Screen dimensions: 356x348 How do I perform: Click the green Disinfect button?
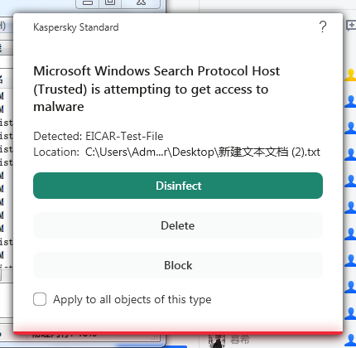(x=178, y=186)
